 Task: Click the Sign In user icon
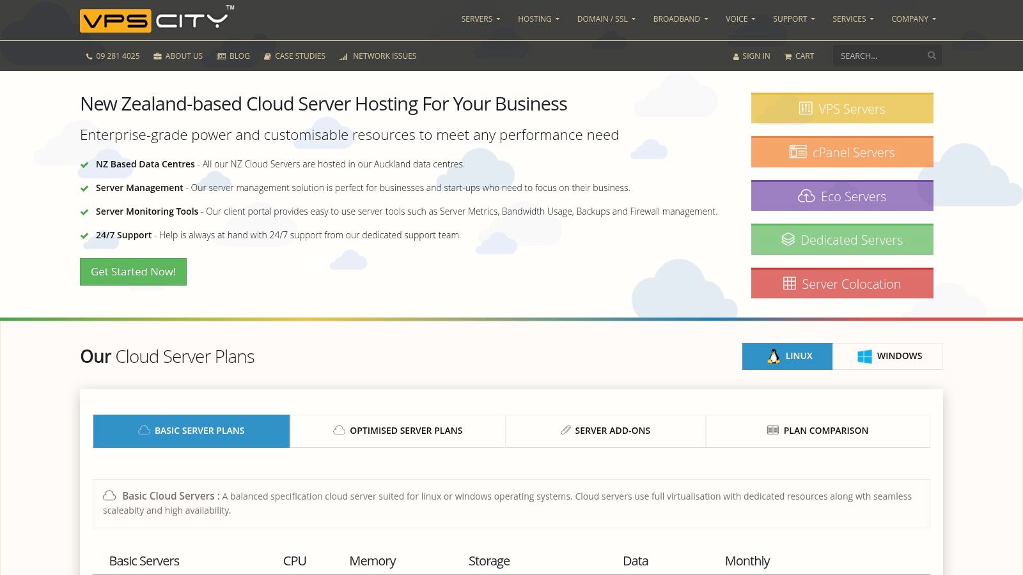click(x=736, y=57)
